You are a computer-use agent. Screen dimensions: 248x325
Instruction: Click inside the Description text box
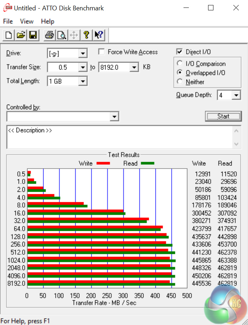[120, 137]
